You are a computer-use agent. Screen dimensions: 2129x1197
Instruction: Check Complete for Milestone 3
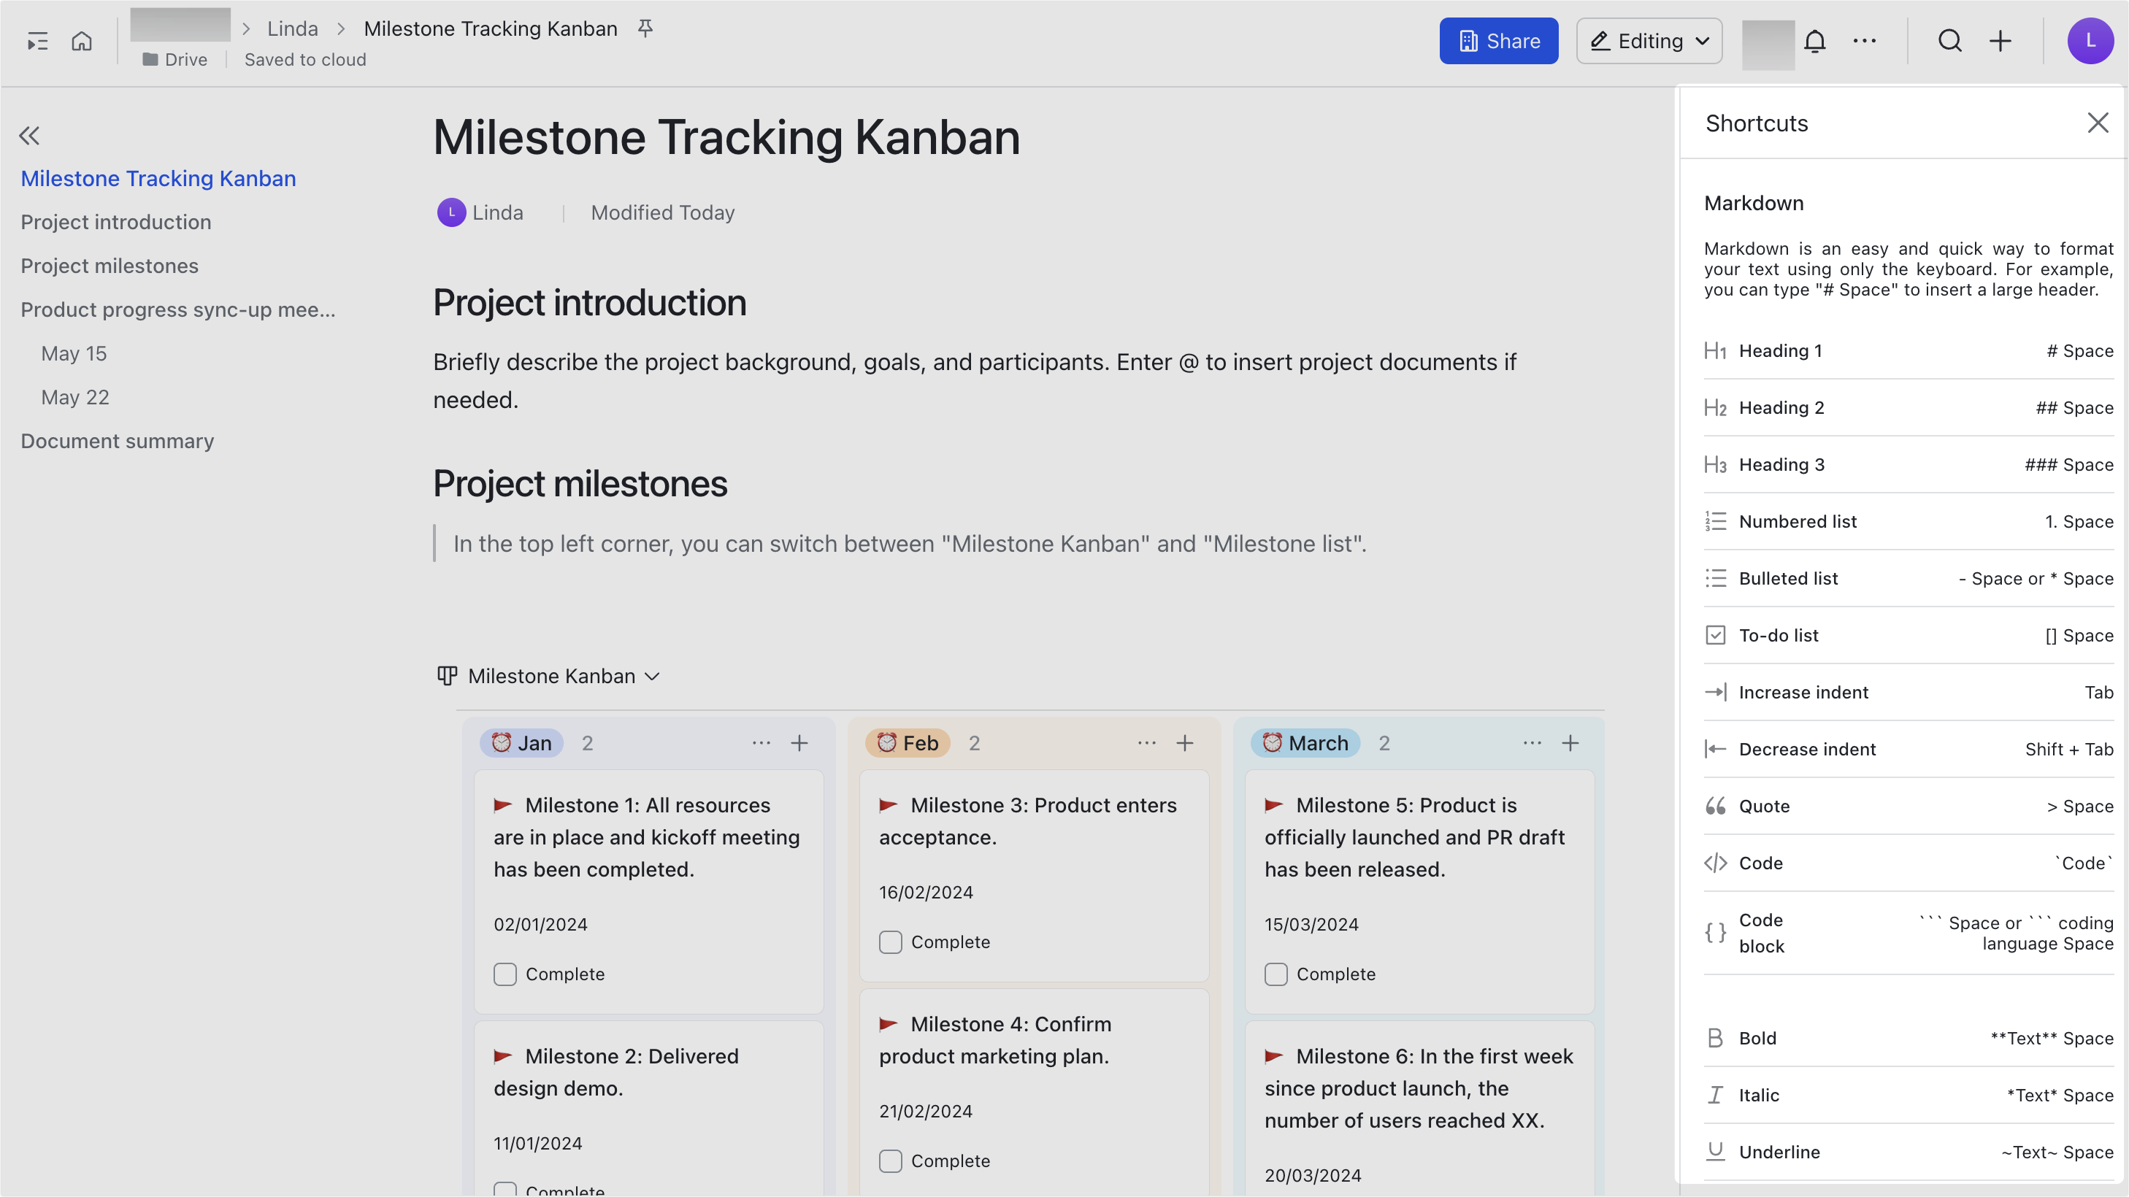[x=890, y=942]
